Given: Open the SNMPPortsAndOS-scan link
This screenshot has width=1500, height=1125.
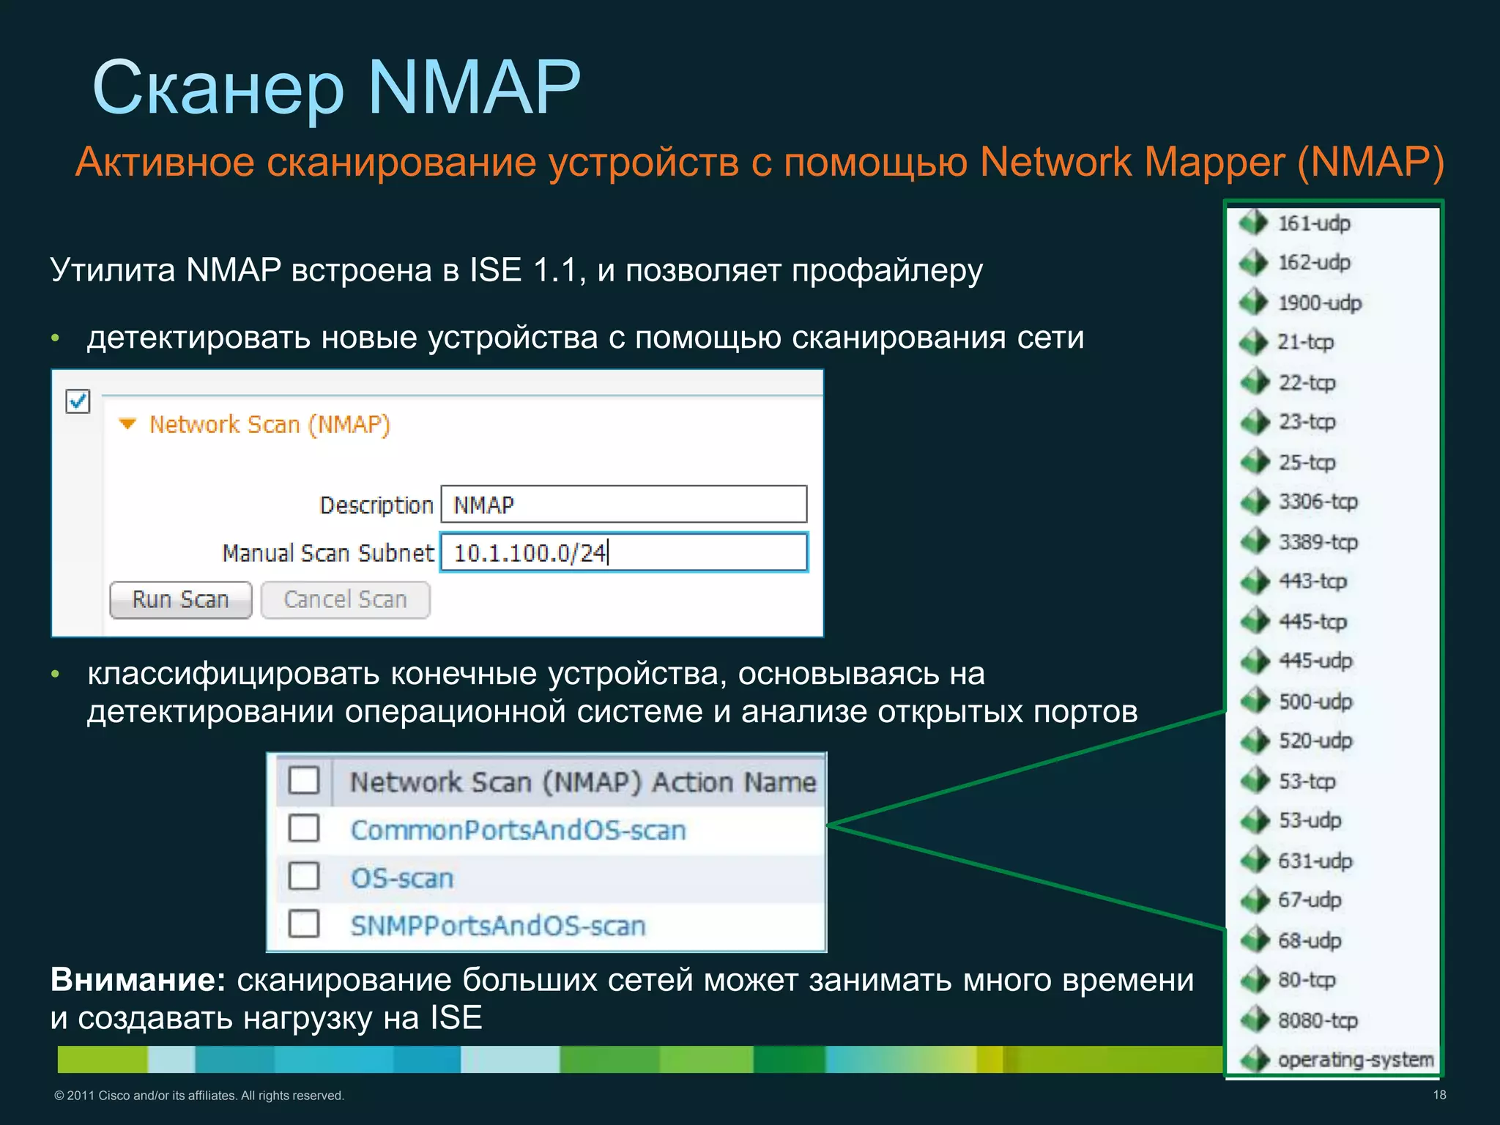Looking at the screenshot, I should click(x=498, y=926).
